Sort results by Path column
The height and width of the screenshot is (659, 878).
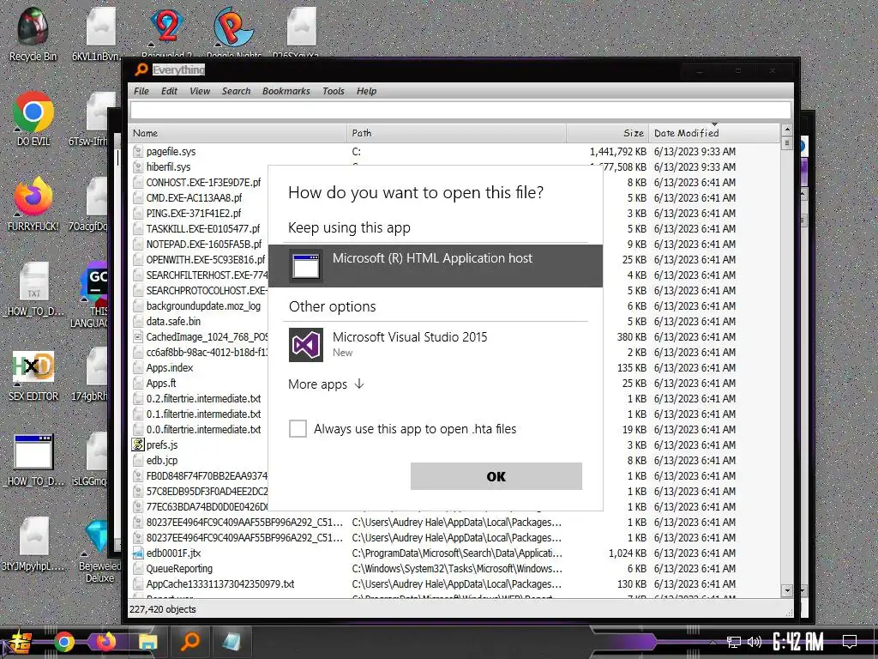pos(456,133)
